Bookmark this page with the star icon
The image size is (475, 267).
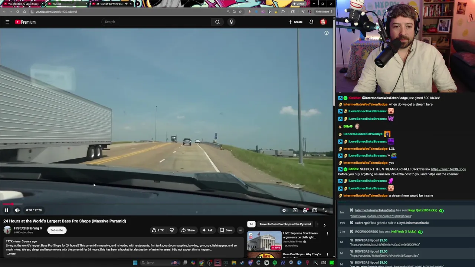click(x=240, y=12)
